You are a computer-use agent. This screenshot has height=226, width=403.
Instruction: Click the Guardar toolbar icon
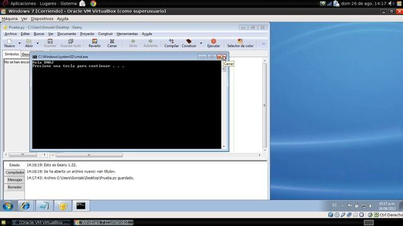tap(50, 43)
